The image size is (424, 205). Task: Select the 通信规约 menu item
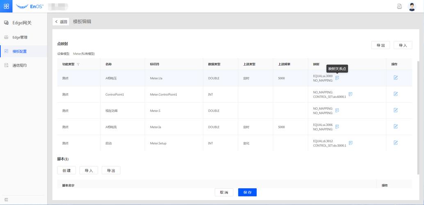[x=23, y=65]
